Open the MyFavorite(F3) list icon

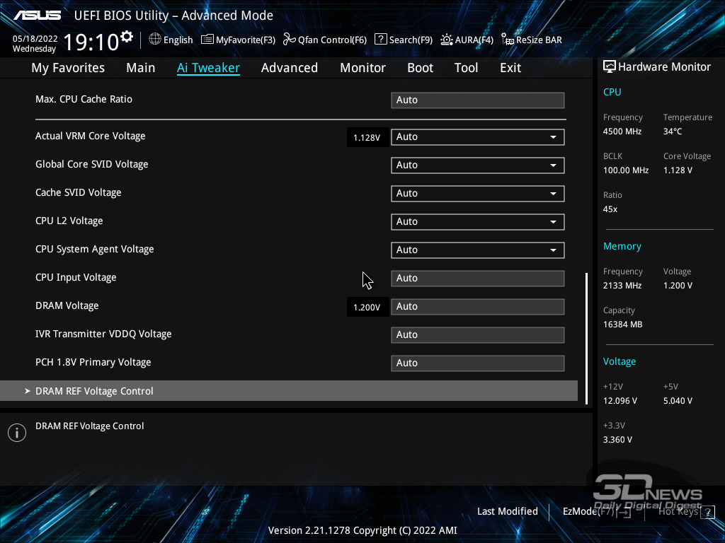click(x=207, y=40)
